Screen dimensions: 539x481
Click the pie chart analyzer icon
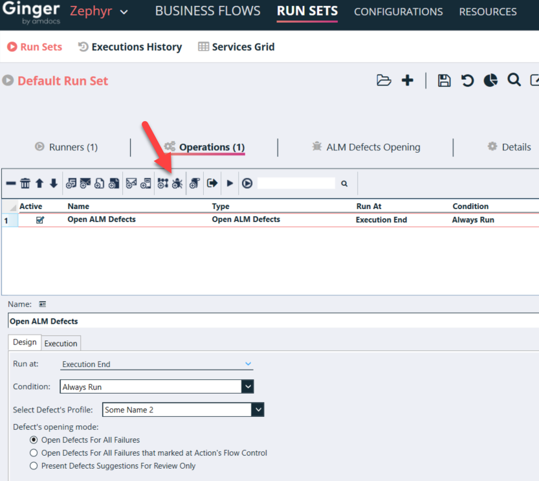tap(490, 80)
